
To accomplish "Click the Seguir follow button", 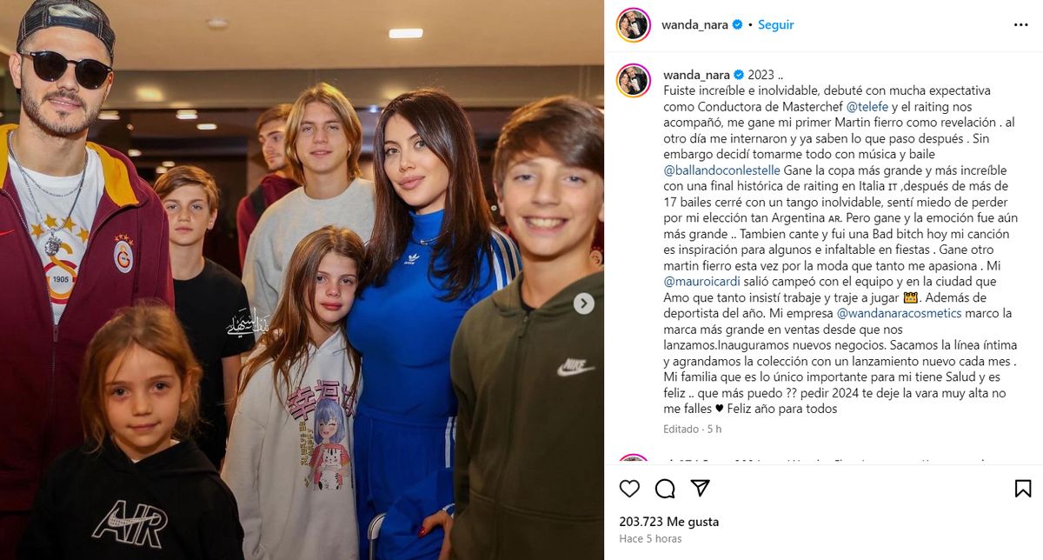I will 775,25.
